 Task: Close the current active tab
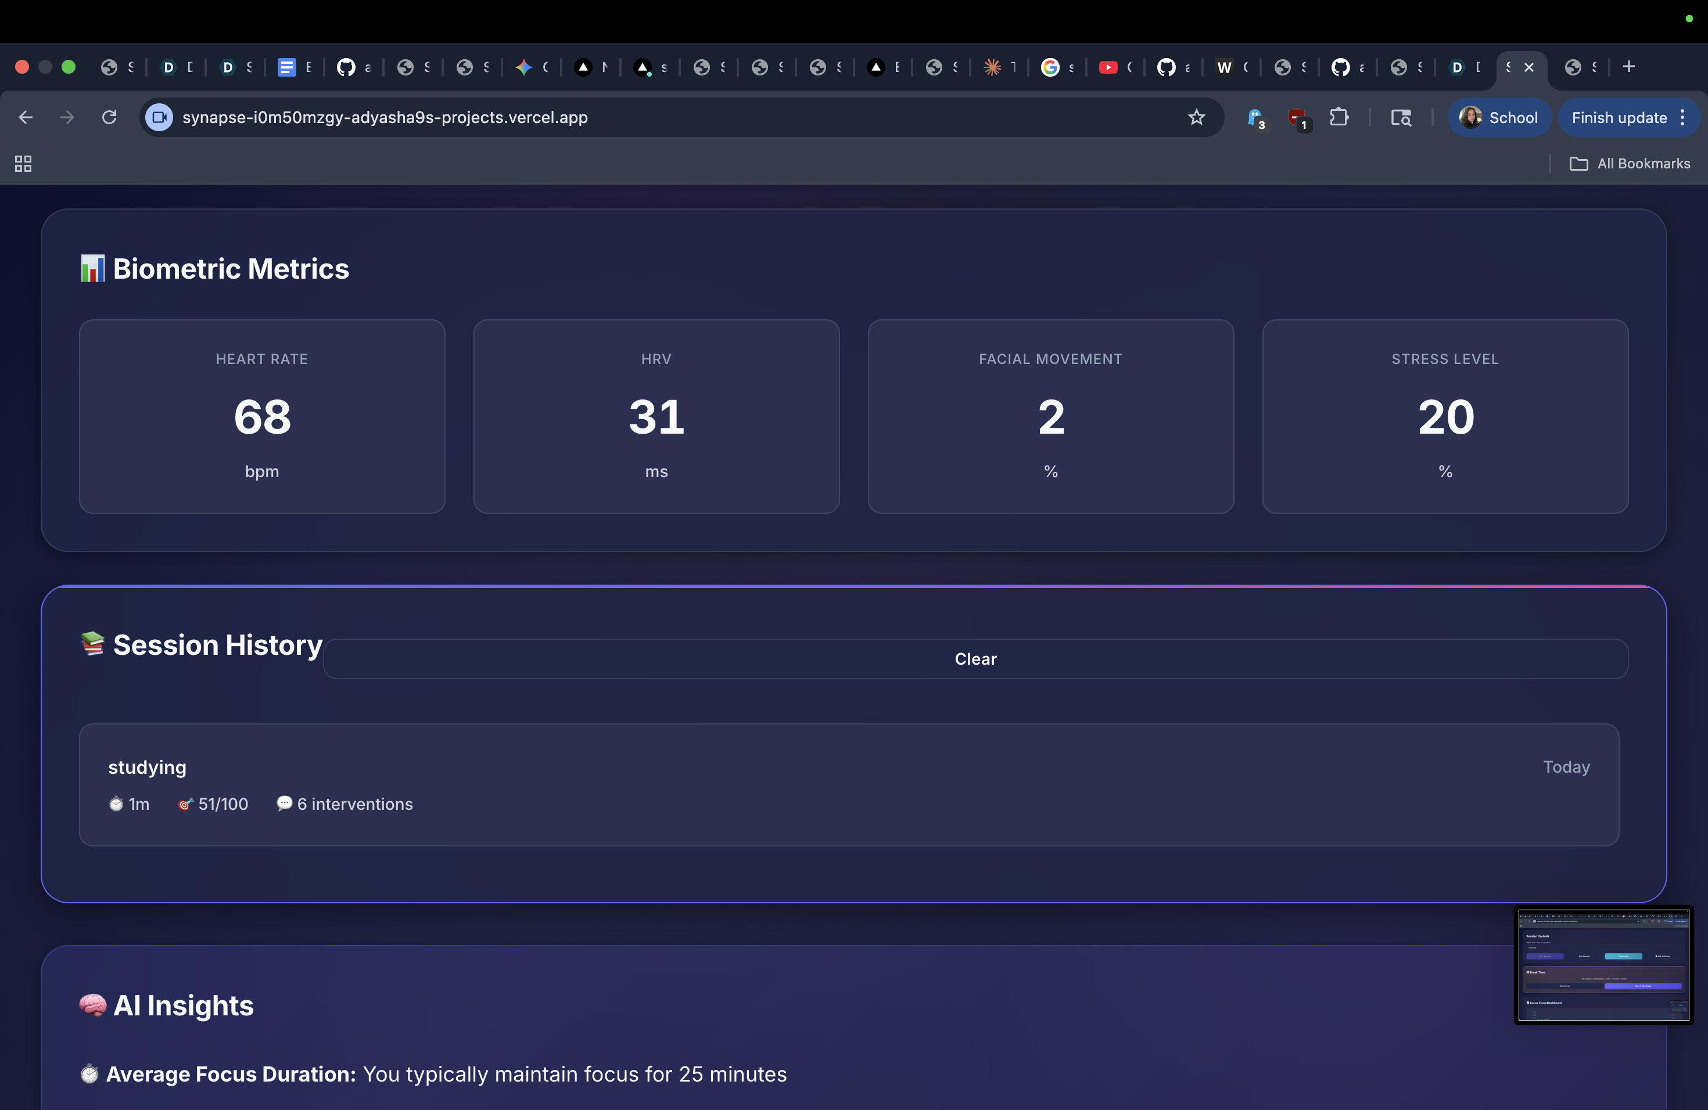point(1528,67)
